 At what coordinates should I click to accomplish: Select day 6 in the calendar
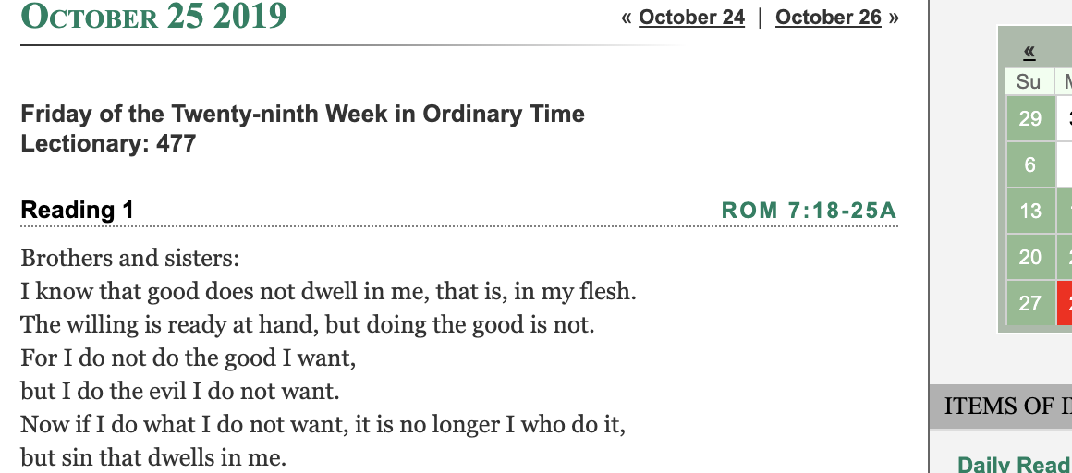coord(1029,164)
